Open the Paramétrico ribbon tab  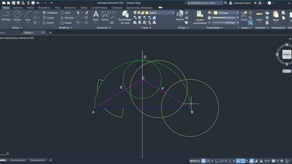[44, 8]
